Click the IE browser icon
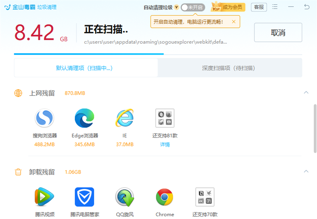Viewport: 317px width, 219px height. pos(124,118)
